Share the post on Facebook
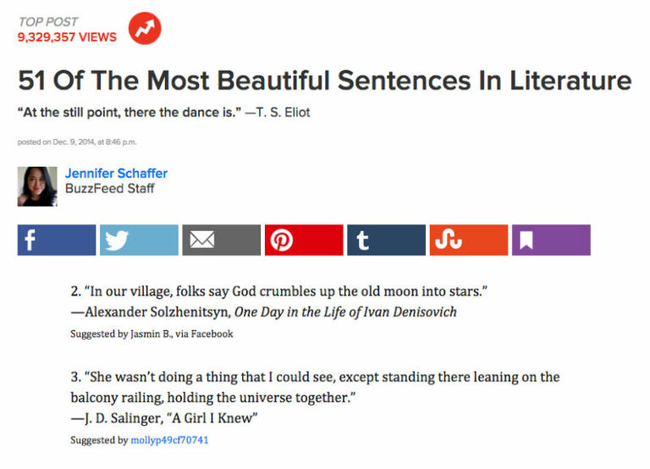The width and height of the screenshot is (650, 469). [57, 240]
